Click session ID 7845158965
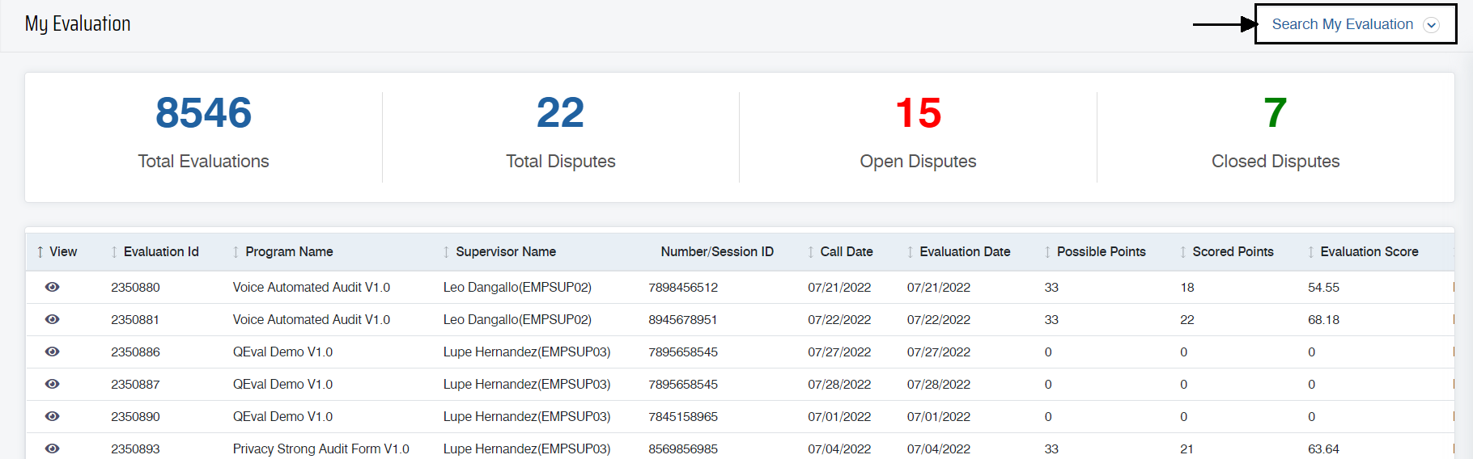1473x459 pixels. pos(683,417)
